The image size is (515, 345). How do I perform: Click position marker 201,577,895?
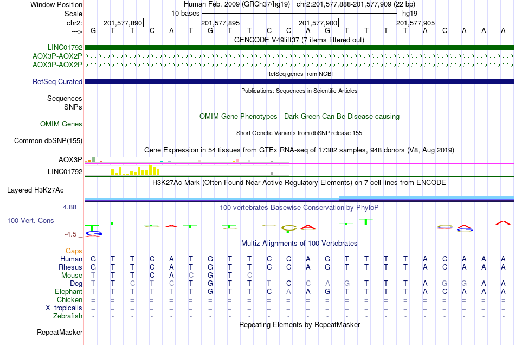[221, 23]
